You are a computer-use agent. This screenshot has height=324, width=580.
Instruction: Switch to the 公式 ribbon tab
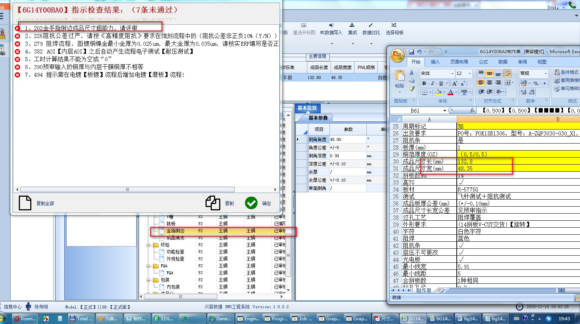click(x=483, y=62)
